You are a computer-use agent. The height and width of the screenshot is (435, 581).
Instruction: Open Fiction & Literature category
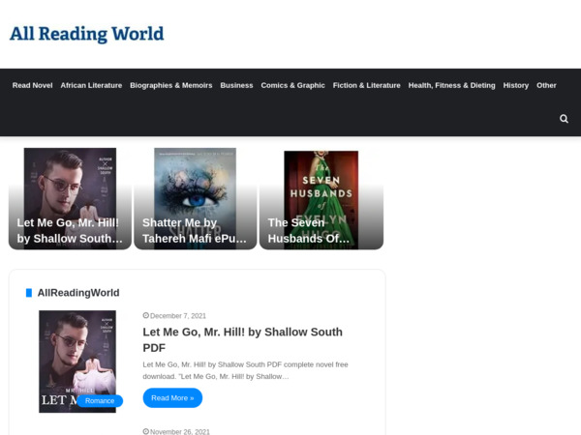point(366,85)
